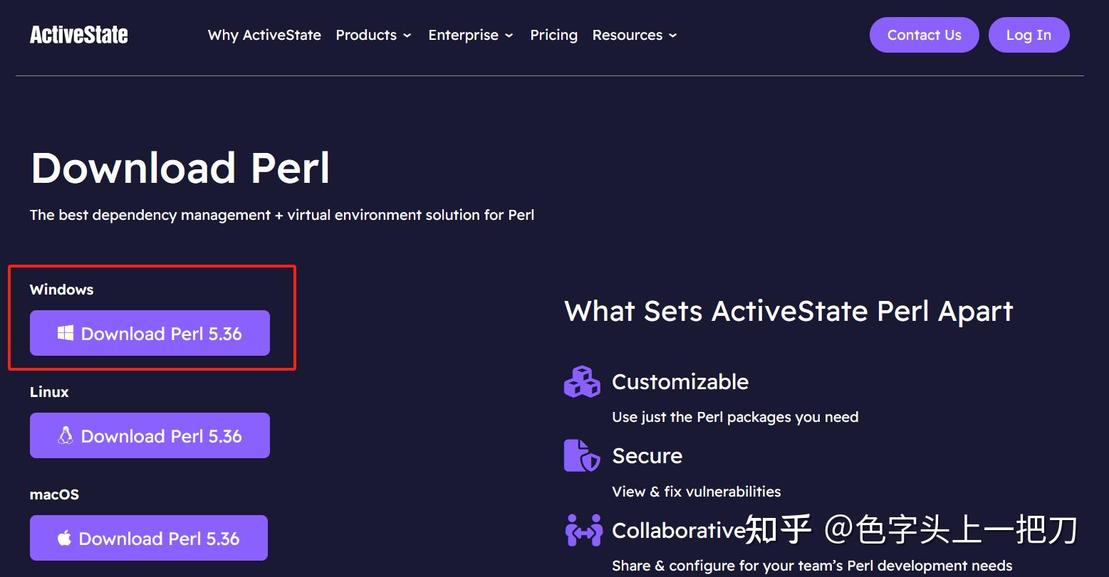Click the Products chevron arrow

pos(407,36)
